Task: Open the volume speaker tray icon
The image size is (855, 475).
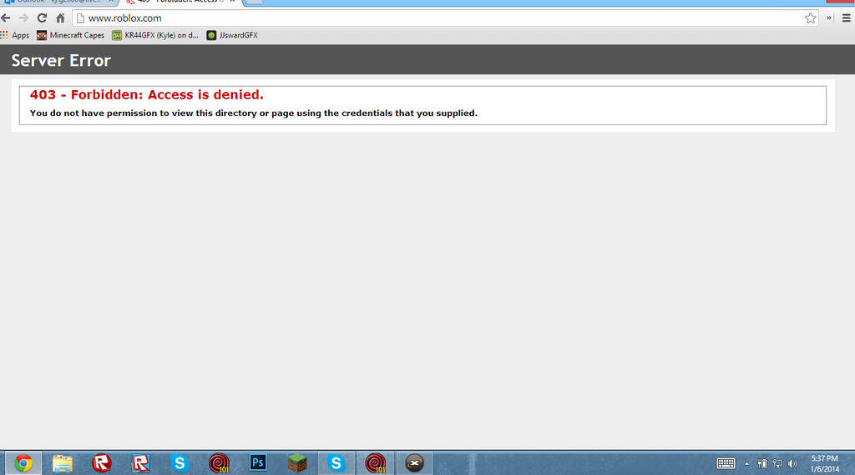Action: [793, 464]
